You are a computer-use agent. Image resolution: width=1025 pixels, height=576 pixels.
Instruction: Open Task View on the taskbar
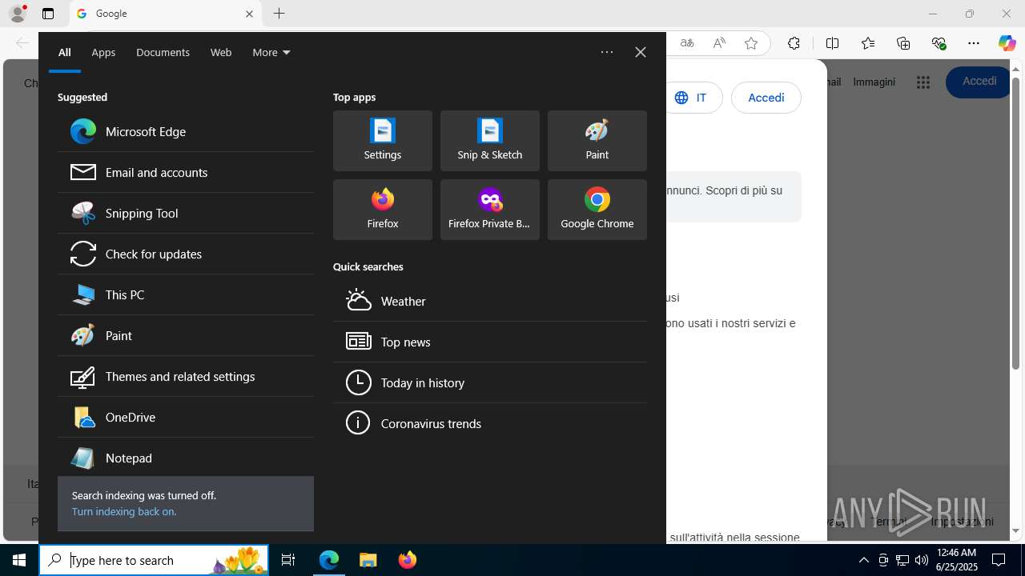(x=288, y=560)
